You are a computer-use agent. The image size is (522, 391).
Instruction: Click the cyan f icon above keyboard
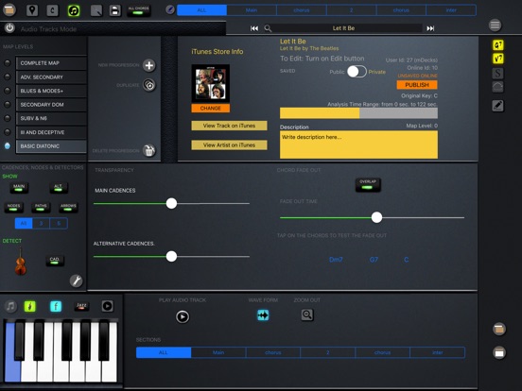56,306
